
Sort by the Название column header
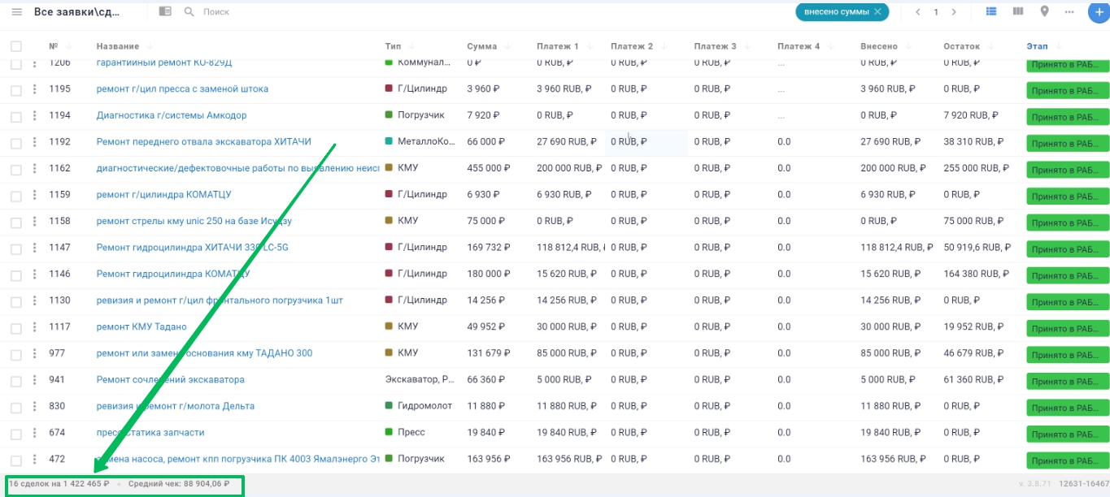click(x=117, y=46)
